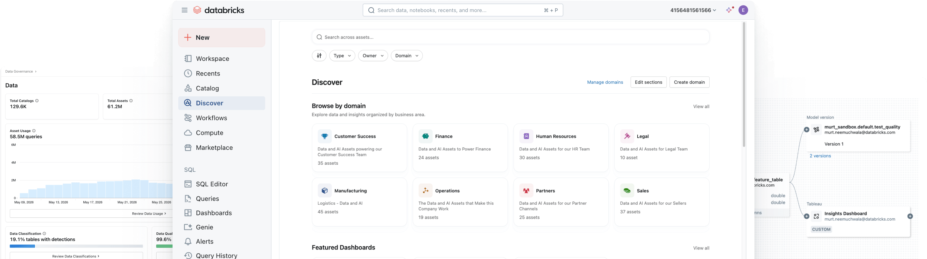Open the user avatar E menu

pyautogui.click(x=743, y=10)
